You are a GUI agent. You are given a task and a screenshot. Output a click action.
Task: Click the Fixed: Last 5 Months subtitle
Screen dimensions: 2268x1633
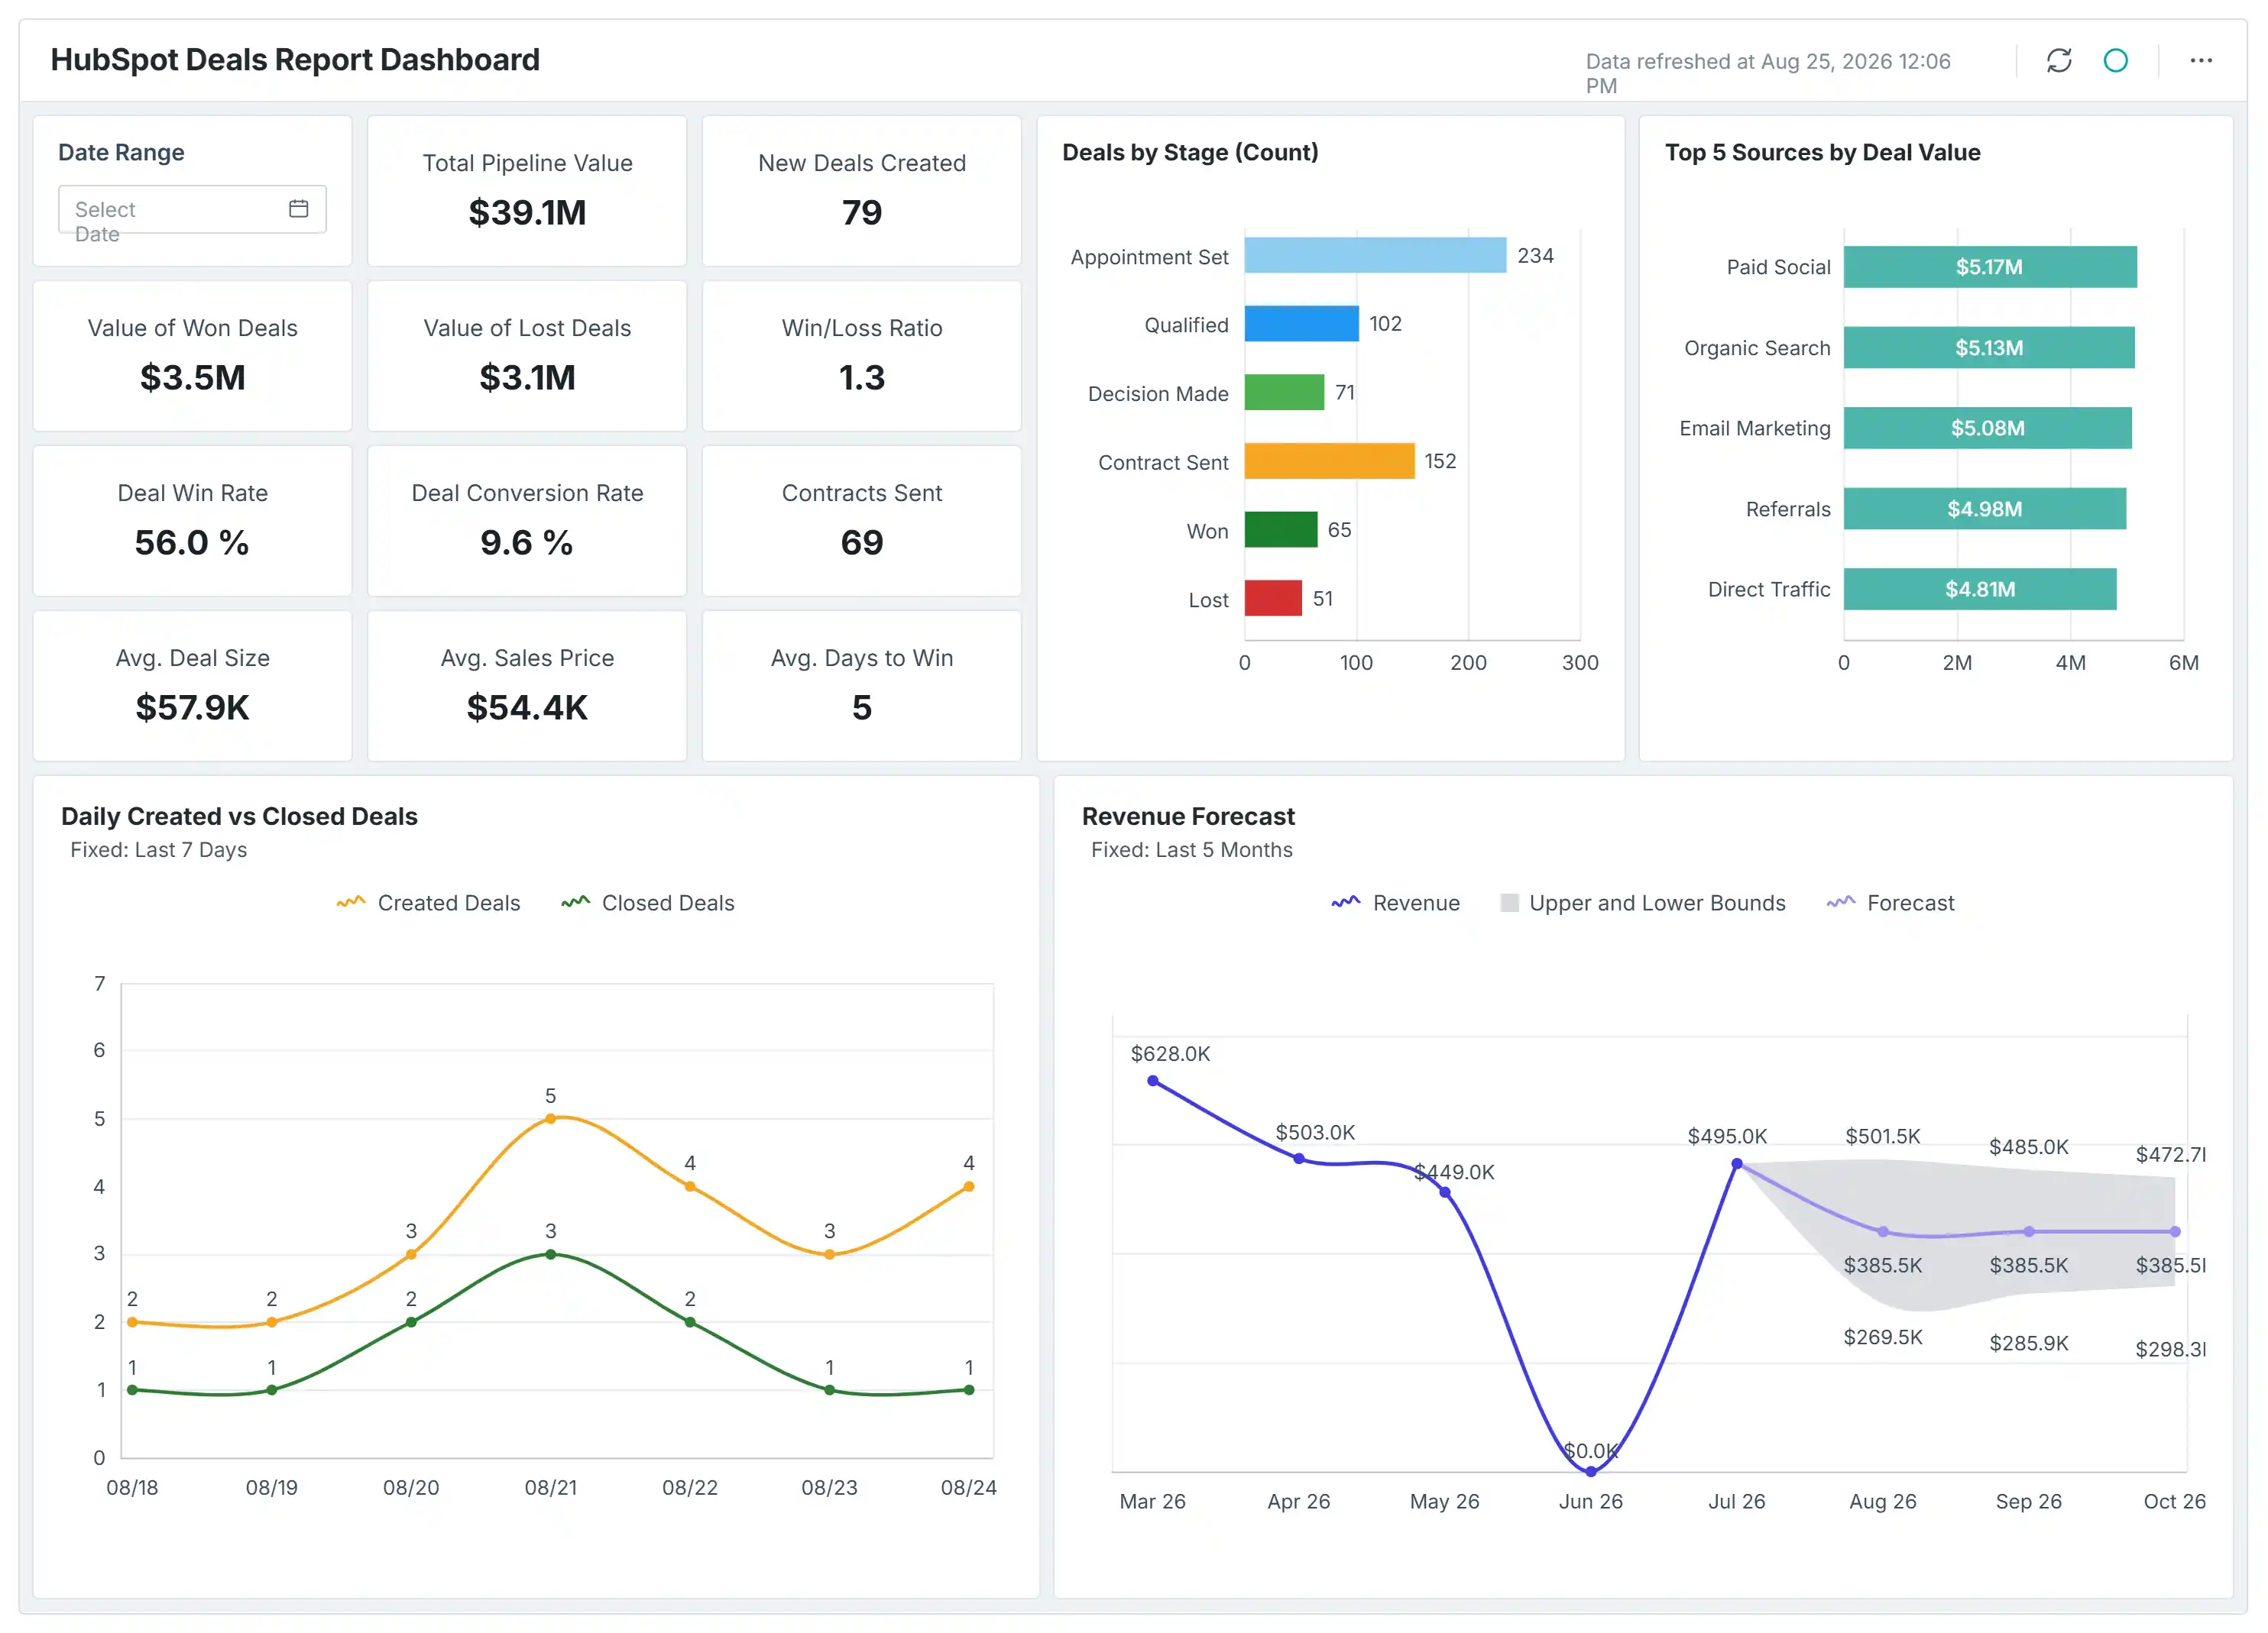click(x=1191, y=850)
